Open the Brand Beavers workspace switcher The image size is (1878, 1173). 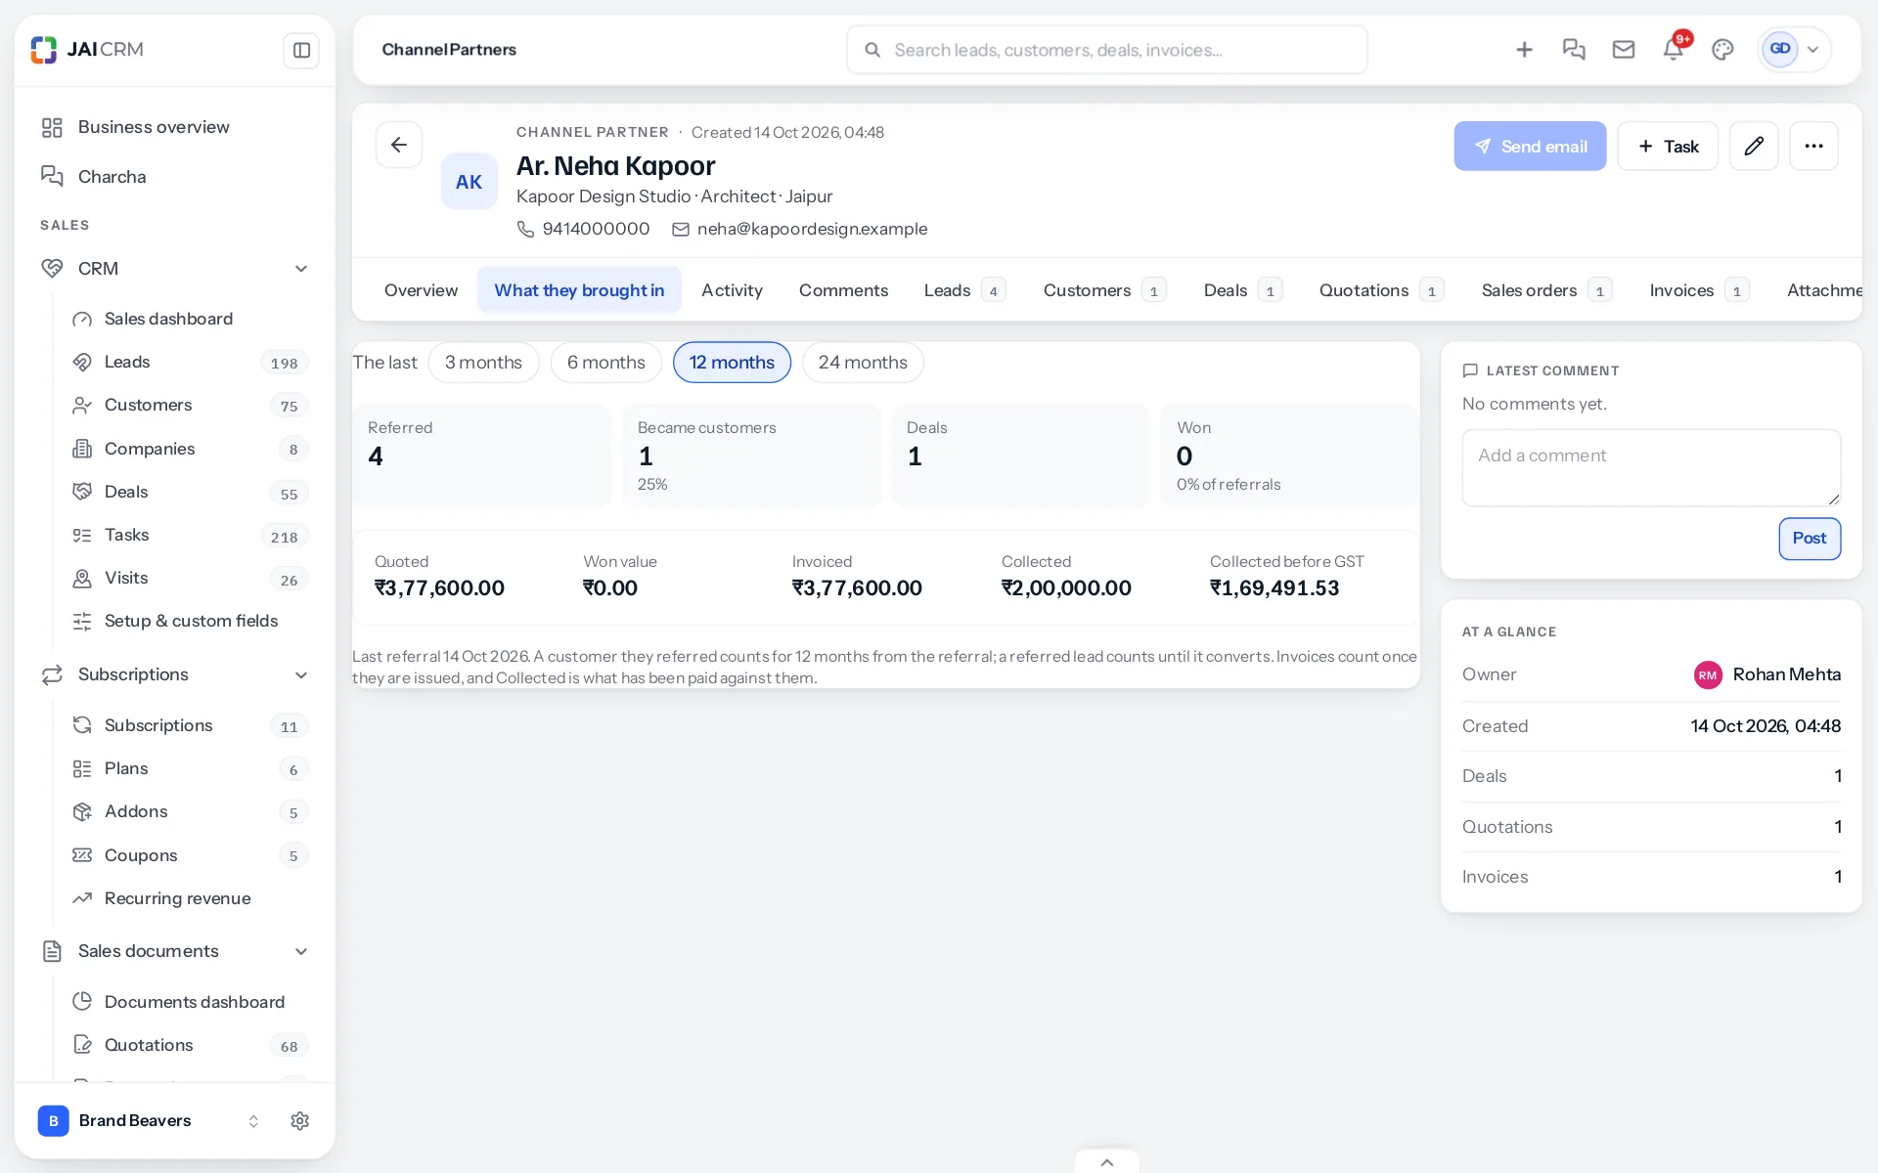pos(149,1121)
